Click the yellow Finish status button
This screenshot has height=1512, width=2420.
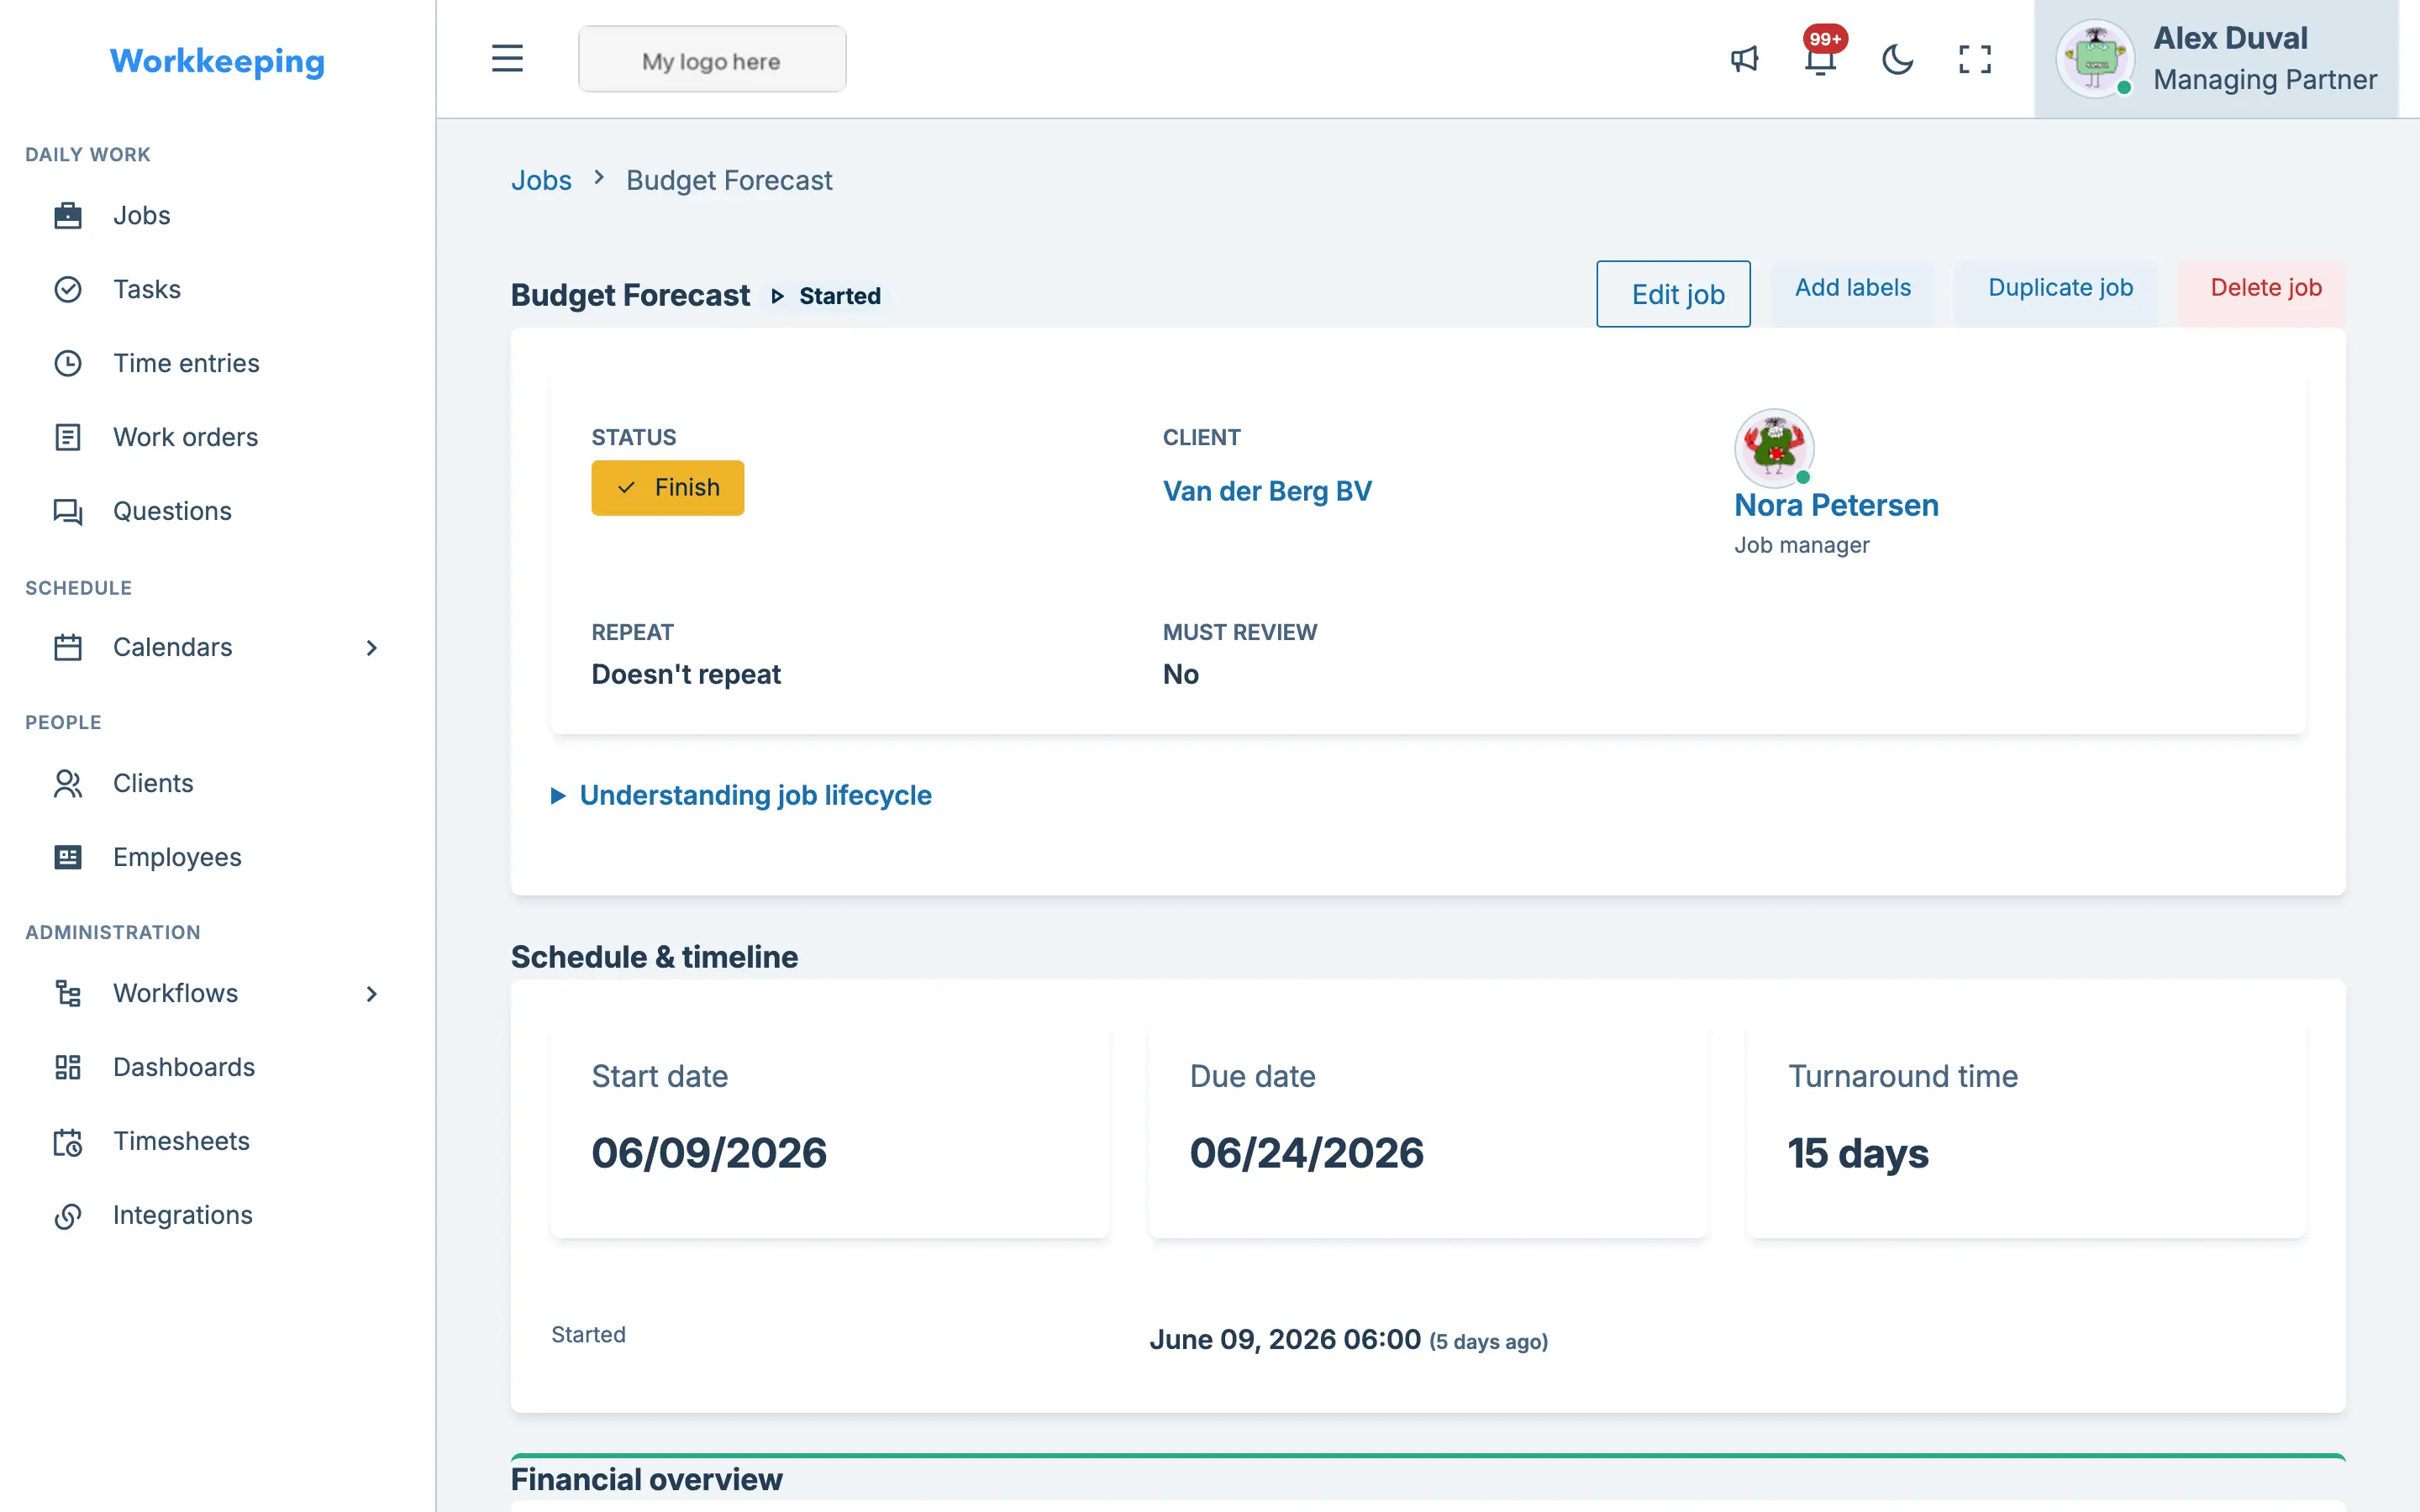coord(667,488)
